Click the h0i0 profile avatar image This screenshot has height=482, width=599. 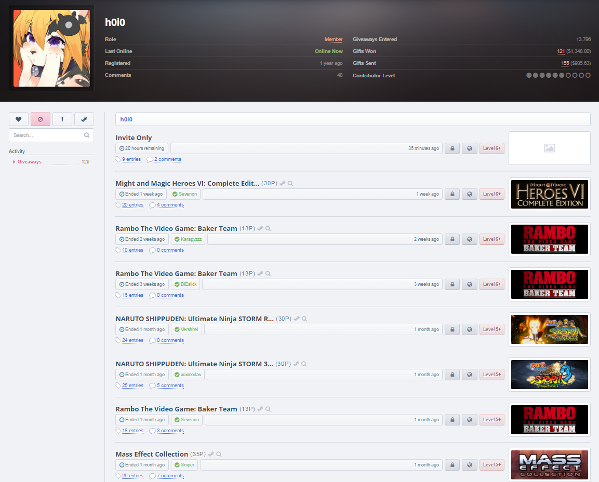[51, 48]
